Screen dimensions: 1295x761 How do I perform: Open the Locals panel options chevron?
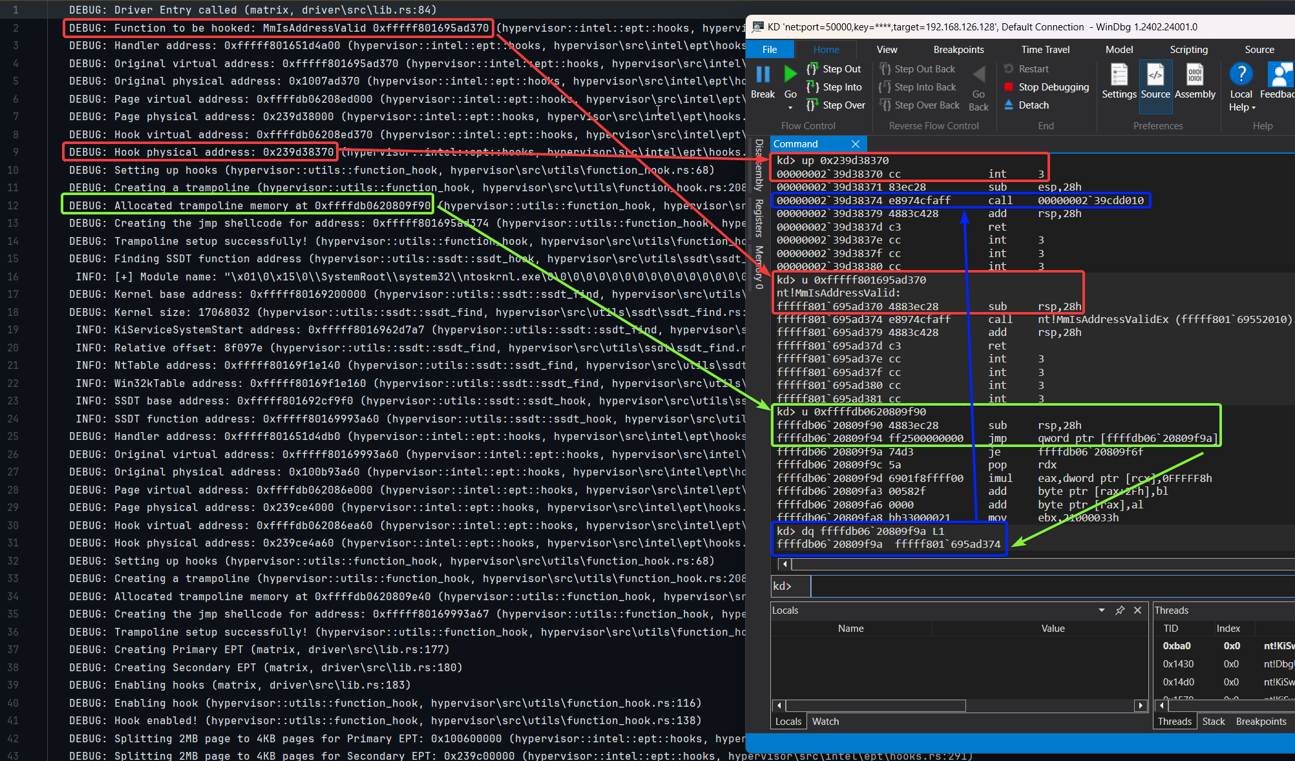[1102, 610]
